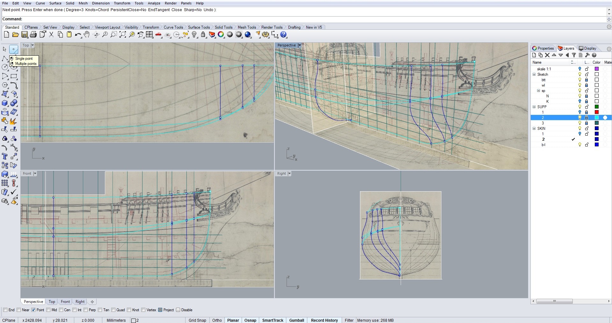
Task: Select the Text object tool
Action: click(x=5, y=156)
